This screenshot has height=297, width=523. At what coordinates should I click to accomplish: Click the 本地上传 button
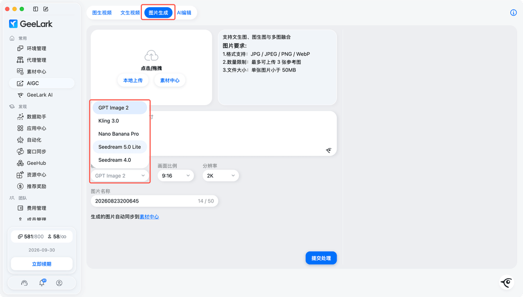[133, 80]
